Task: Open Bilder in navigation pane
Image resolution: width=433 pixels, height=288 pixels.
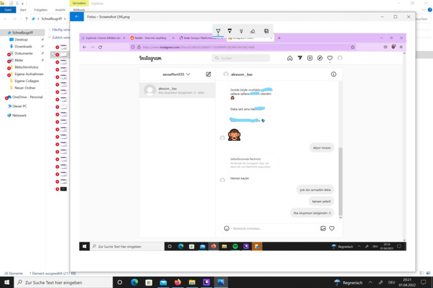Action: [x=19, y=60]
